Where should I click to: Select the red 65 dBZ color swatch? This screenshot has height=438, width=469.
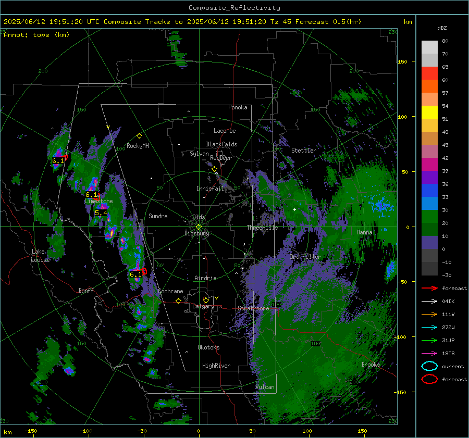pos(429,73)
